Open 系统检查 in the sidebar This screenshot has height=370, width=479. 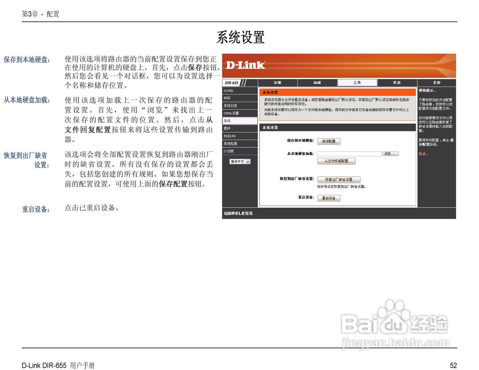(x=240, y=144)
